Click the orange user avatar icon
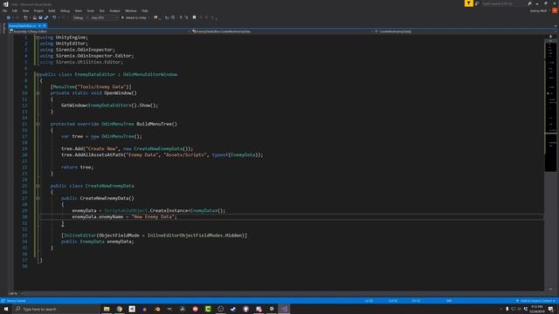Screen dimensions: 559x314 555,10
